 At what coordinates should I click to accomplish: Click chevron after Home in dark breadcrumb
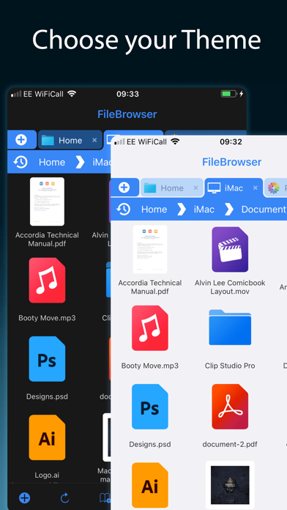(80, 162)
